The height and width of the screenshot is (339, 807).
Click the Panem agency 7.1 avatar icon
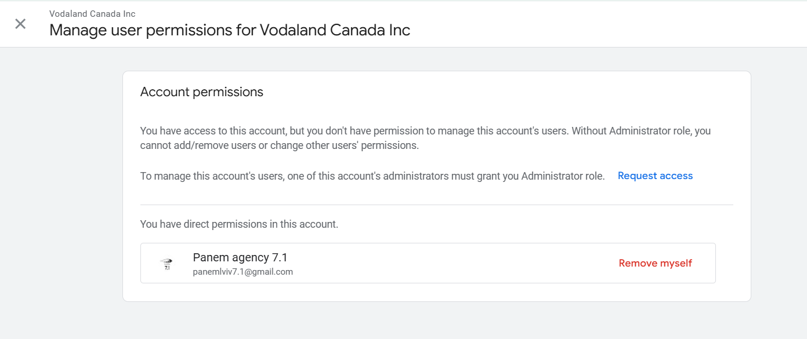coord(167,264)
